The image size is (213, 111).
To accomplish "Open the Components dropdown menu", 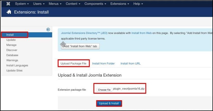I will pos(95,4).
